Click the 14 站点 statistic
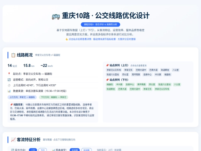The image size is (201, 151). [12, 66]
